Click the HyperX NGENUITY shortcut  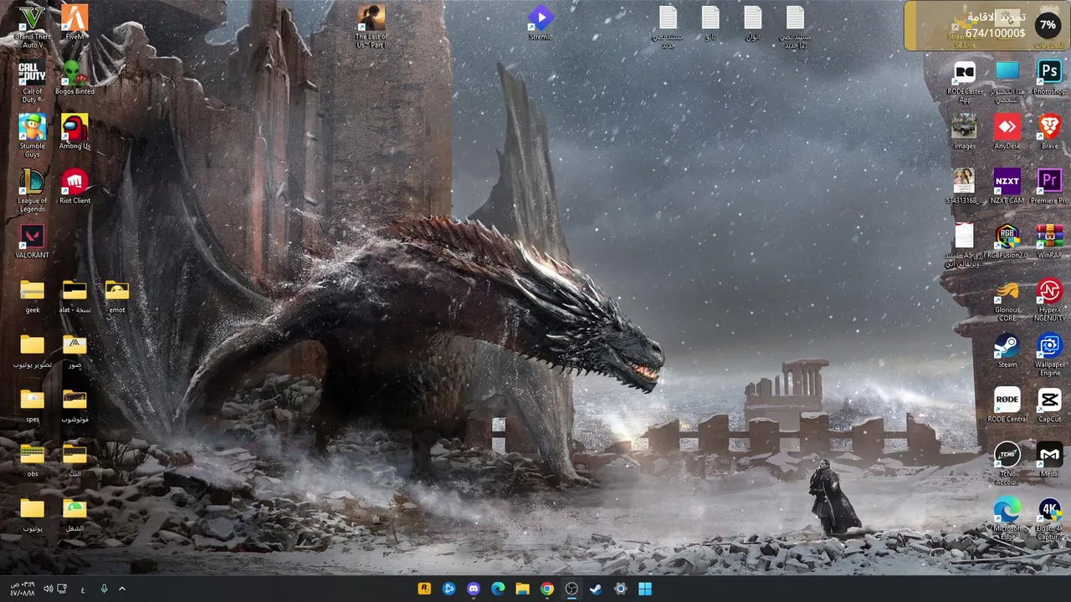(x=1049, y=299)
